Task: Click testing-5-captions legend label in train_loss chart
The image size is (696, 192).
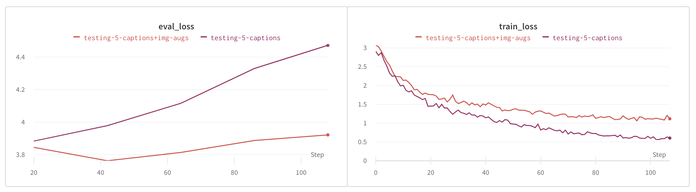Action: pyautogui.click(x=587, y=38)
